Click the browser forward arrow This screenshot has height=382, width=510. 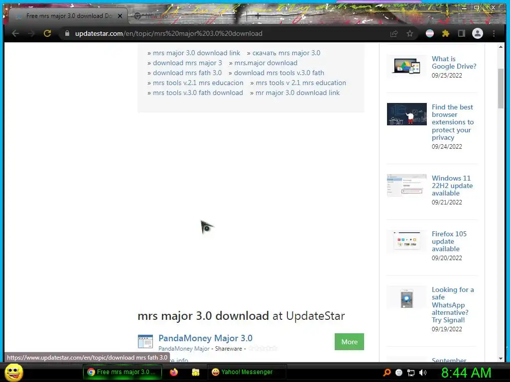[31, 33]
